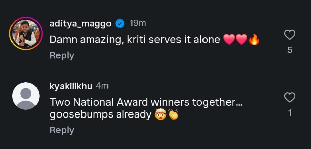
Task: Click the fire emoji in Kriti comment
Action: click(x=254, y=40)
